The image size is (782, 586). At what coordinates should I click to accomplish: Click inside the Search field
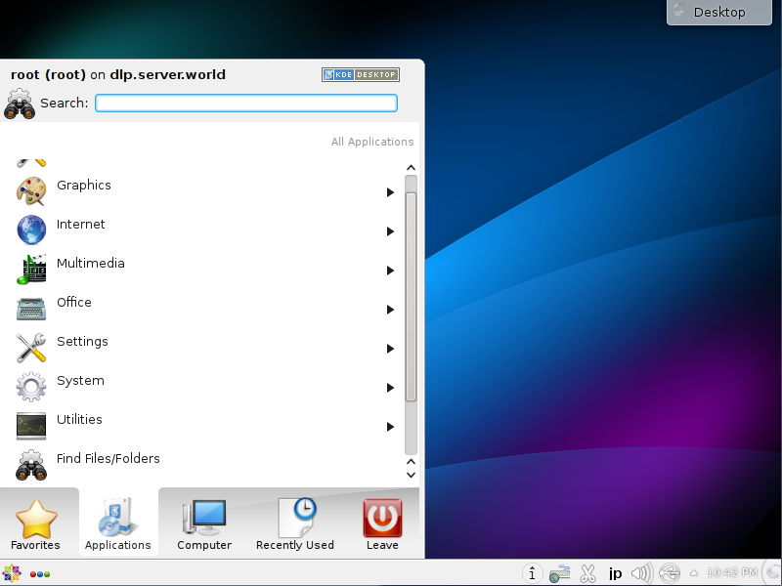pos(245,103)
